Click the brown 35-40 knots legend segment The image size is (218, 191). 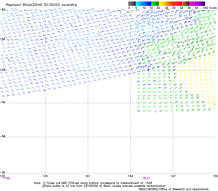pos(186,4)
